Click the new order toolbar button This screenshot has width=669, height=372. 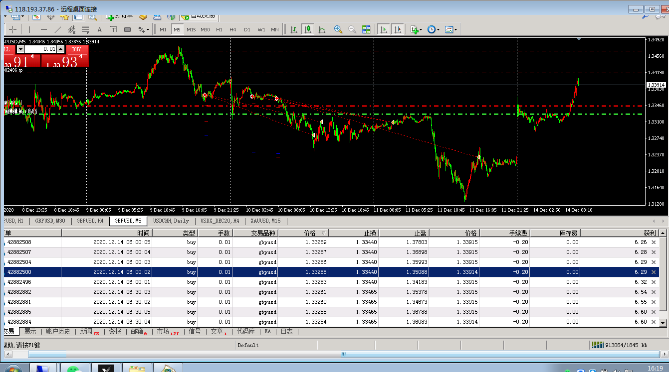[x=118, y=16]
